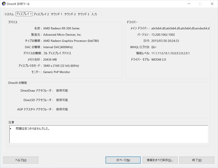Click the 次ページ(N) button
The image size is (218, 168).
(123, 160)
